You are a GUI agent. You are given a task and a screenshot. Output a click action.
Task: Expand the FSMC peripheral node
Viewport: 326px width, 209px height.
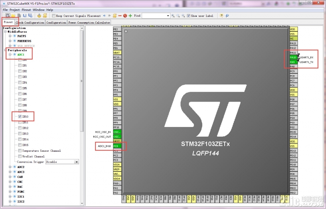(x=10, y=192)
